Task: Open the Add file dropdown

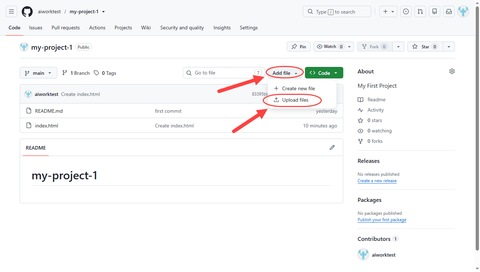Action: pos(285,73)
